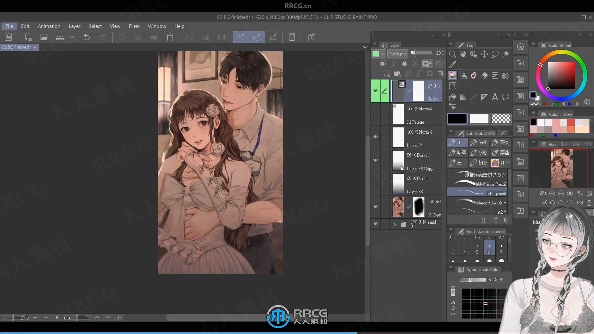Screen dimensions: 594x334
Task: Open the Filter menu
Action: pos(134,26)
